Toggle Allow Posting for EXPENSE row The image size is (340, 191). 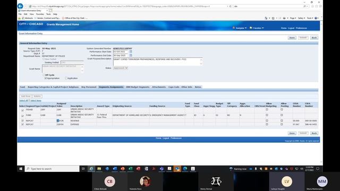282,124
